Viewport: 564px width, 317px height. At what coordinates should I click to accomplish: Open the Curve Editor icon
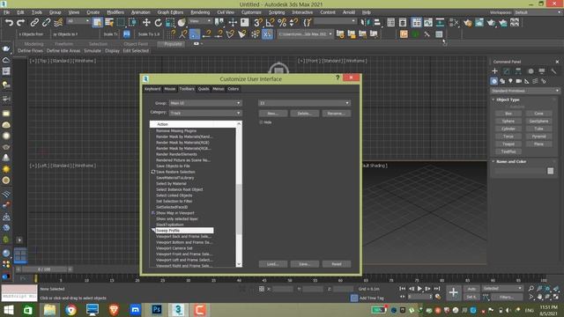click(428, 23)
